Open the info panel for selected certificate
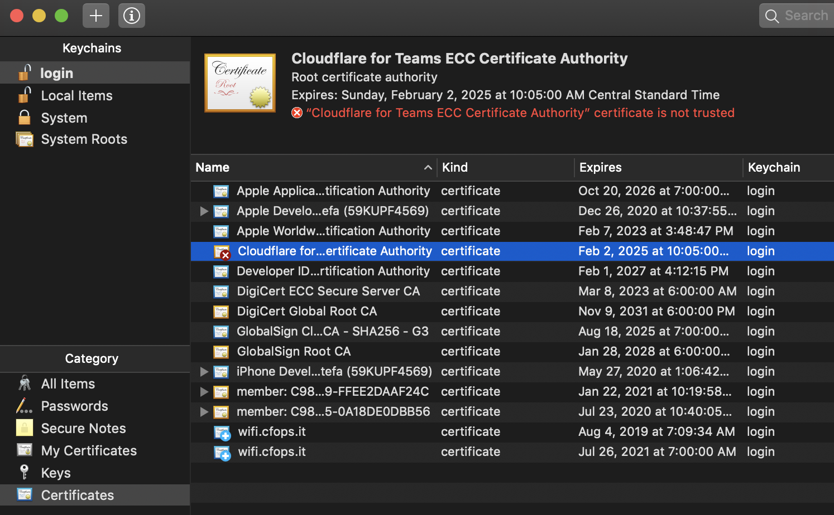The height and width of the screenshot is (515, 834). coord(132,16)
